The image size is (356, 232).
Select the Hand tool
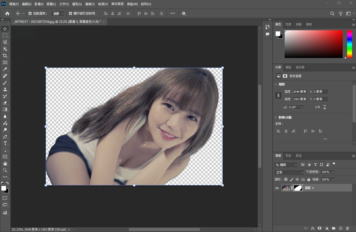(x=5, y=163)
